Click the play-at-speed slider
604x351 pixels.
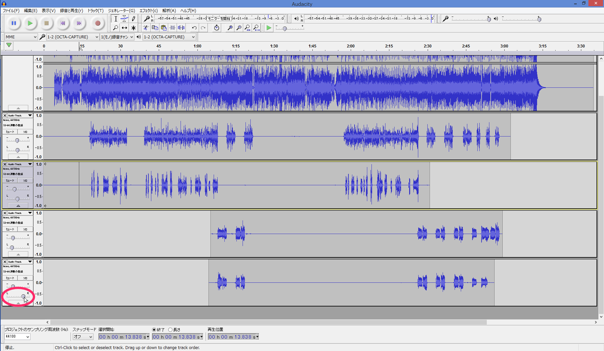tap(290, 28)
